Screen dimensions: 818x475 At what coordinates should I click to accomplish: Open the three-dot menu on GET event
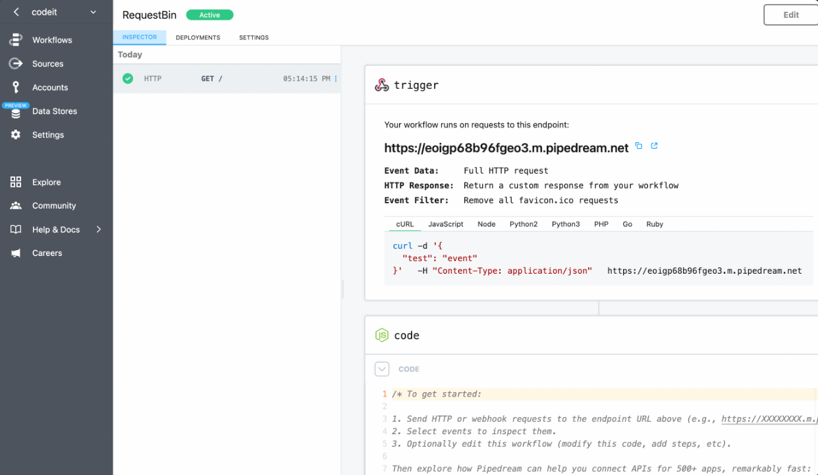click(x=336, y=79)
